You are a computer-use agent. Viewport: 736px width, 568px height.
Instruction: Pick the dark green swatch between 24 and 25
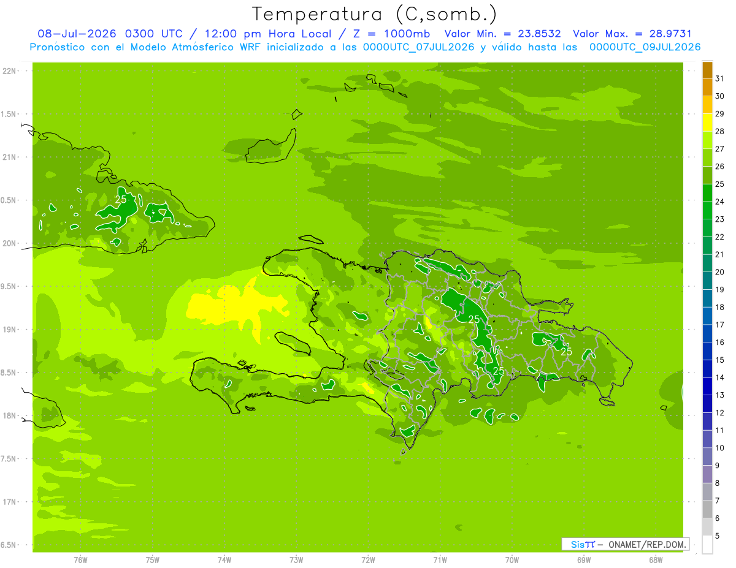[707, 193]
